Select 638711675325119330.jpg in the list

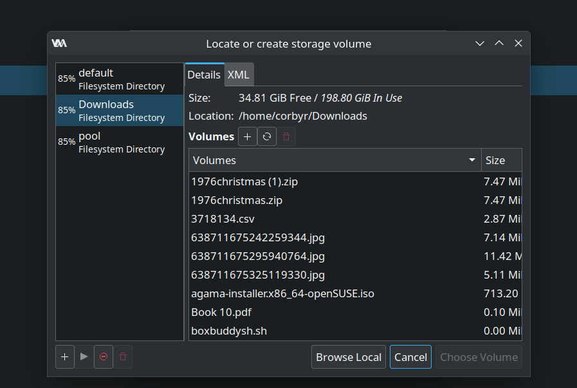point(355,275)
